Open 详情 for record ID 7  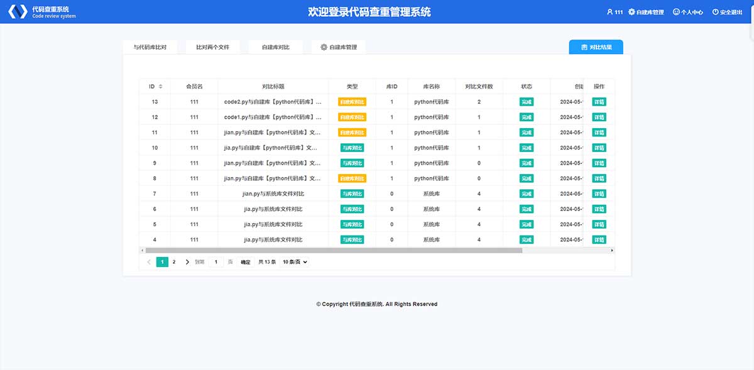pyautogui.click(x=599, y=193)
